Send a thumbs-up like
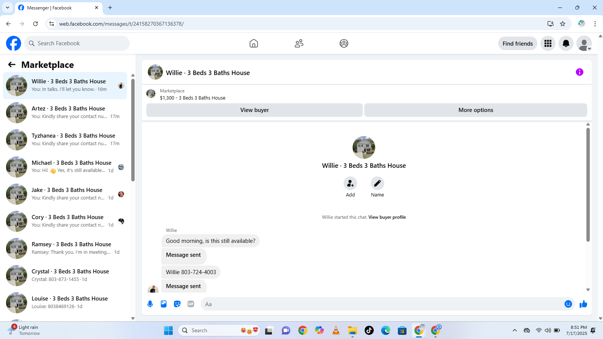Image resolution: width=603 pixels, height=339 pixels. (x=583, y=304)
